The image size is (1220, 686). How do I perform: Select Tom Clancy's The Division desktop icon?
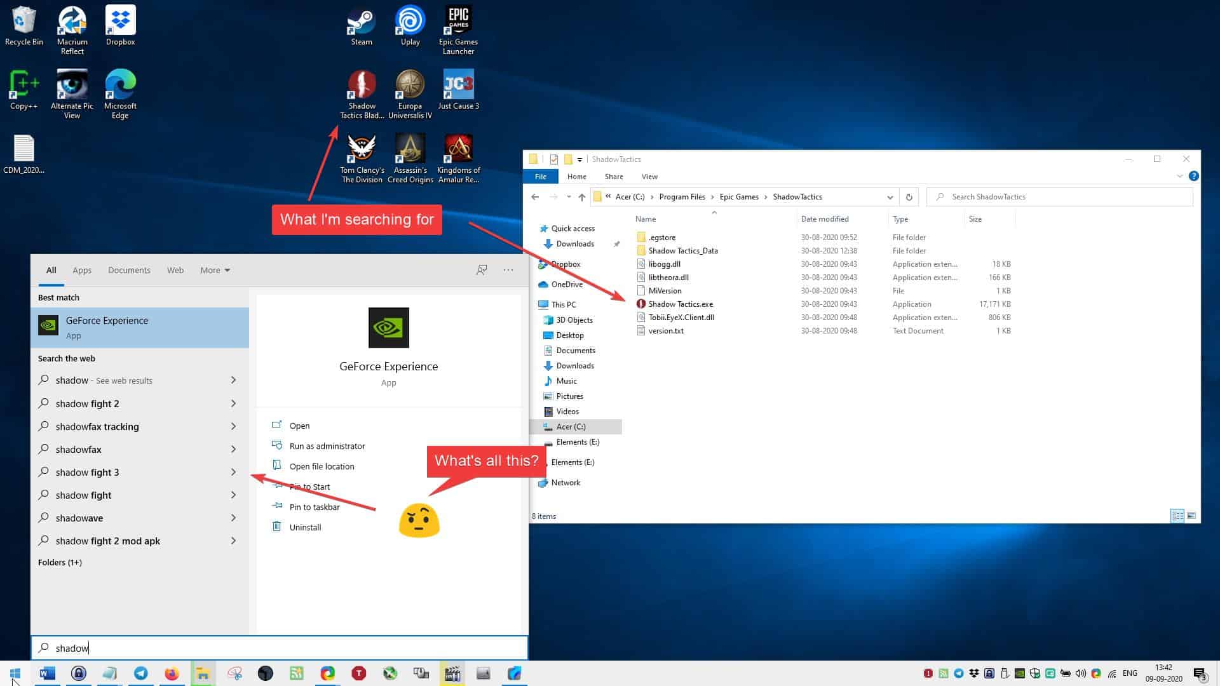[x=362, y=158]
